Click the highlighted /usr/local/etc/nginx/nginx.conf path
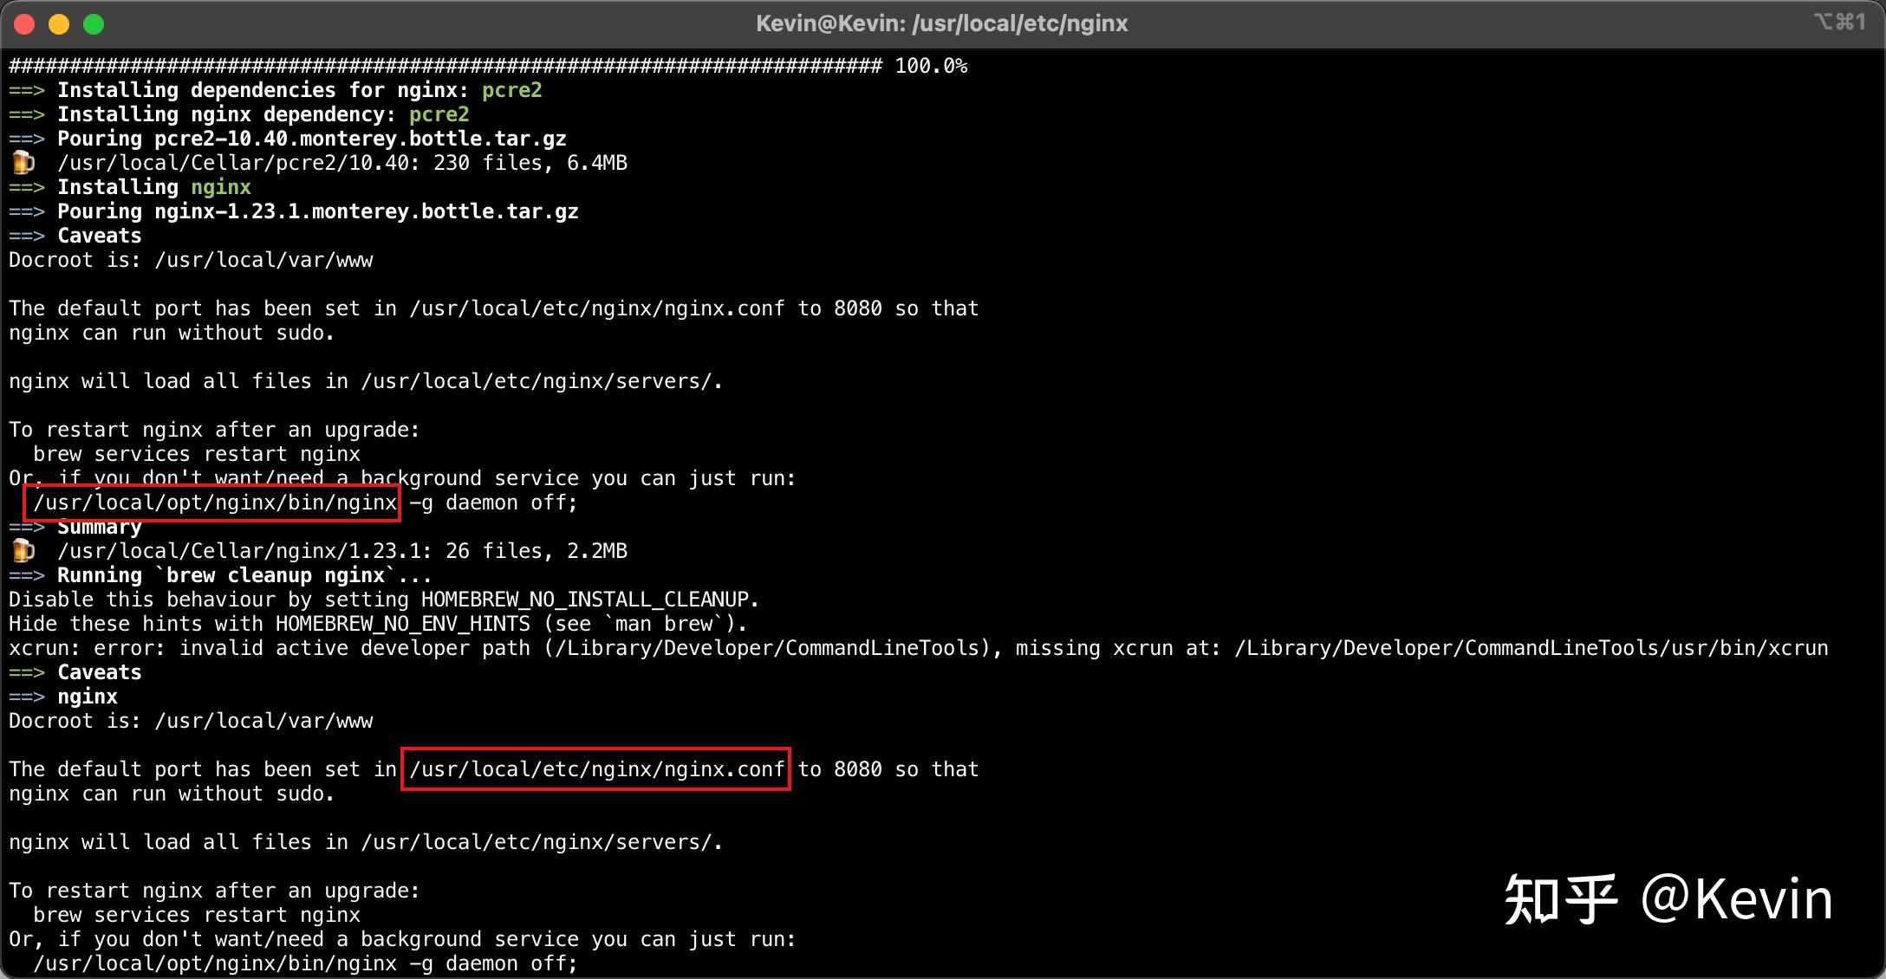Viewport: 1886px width, 979px height. point(595,768)
